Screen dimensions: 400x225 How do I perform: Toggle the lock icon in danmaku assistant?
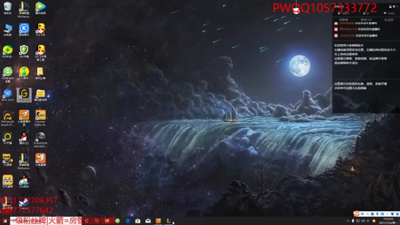click(x=390, y=6)
